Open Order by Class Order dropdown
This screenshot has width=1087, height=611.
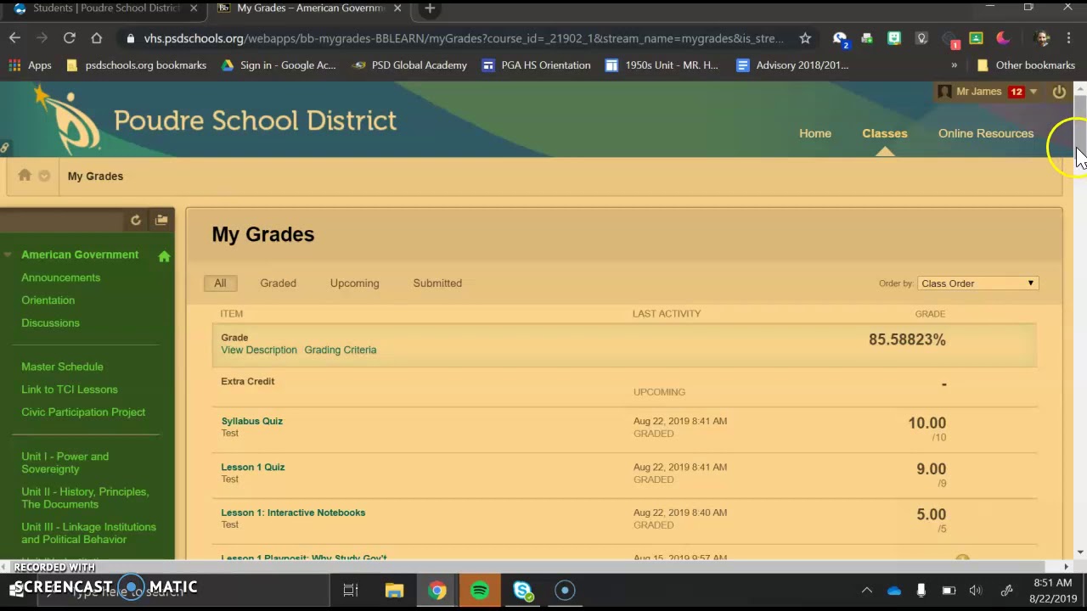pyautogui.click(x=977, y=283)
